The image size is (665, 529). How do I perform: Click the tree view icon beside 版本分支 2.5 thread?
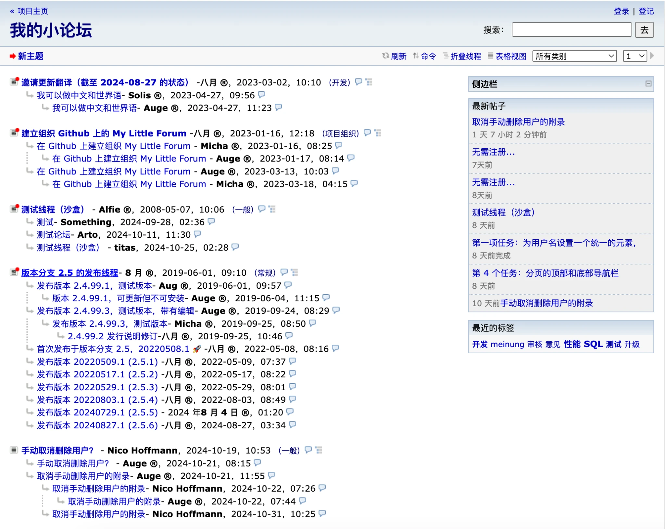tap(294, 272)
